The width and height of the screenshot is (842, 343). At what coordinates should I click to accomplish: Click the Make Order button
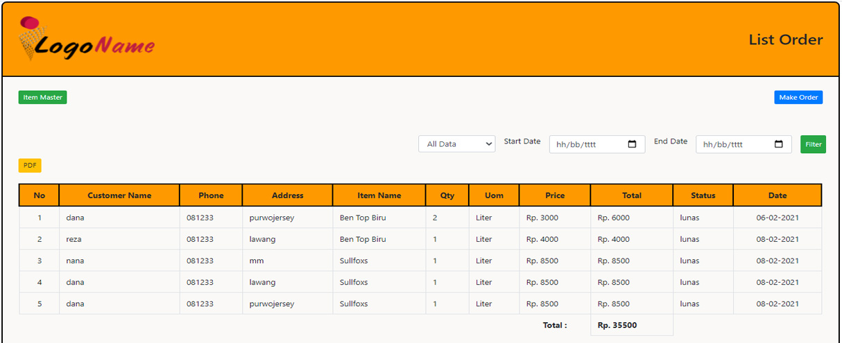[x=798, y=98]
